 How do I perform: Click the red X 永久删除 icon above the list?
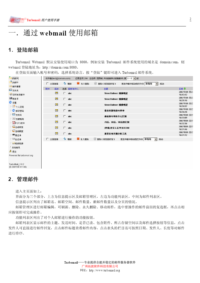(78, 83)
